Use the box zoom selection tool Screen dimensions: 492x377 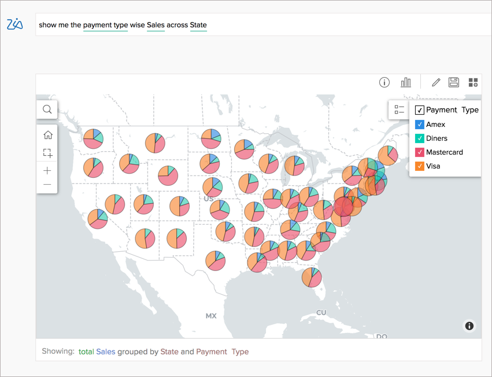tap(47, 152)
